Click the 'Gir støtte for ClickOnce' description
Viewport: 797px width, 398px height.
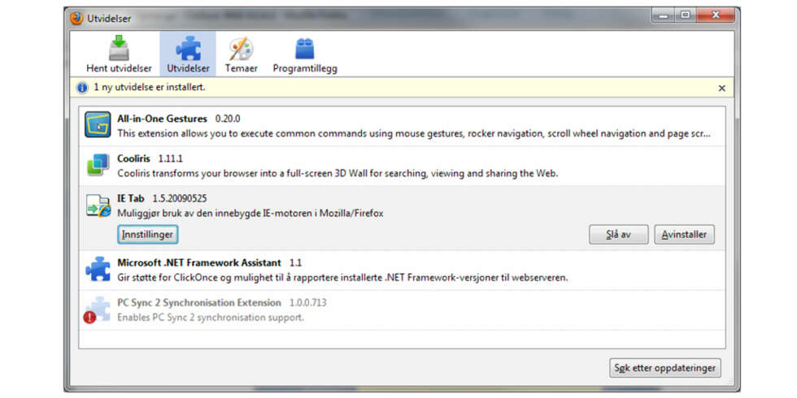click(x=342, y=278)
